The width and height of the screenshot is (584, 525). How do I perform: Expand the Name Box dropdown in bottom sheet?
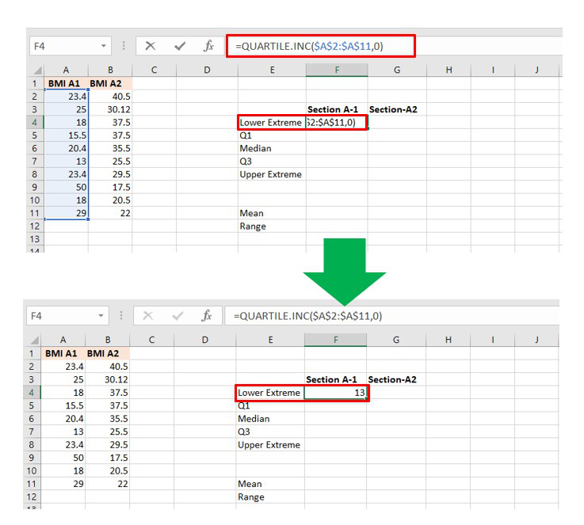[101, 316]
